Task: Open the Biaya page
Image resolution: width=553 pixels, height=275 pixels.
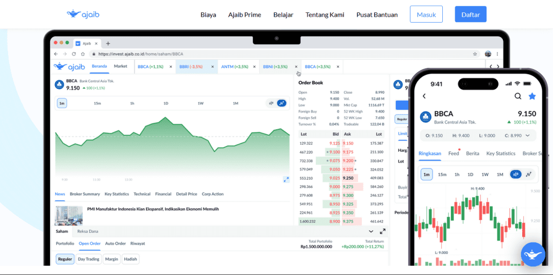Action: [208, 15]
